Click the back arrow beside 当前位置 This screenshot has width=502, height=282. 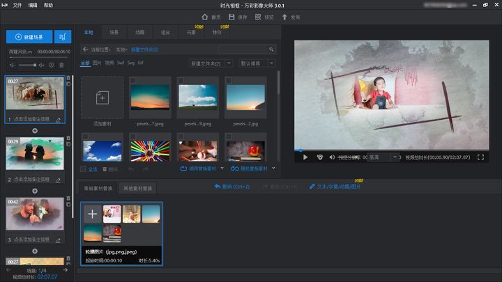tap(85, 49)
